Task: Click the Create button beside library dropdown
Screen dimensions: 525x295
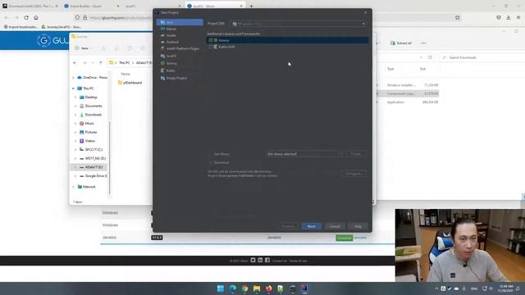Action: click(356, 154)
